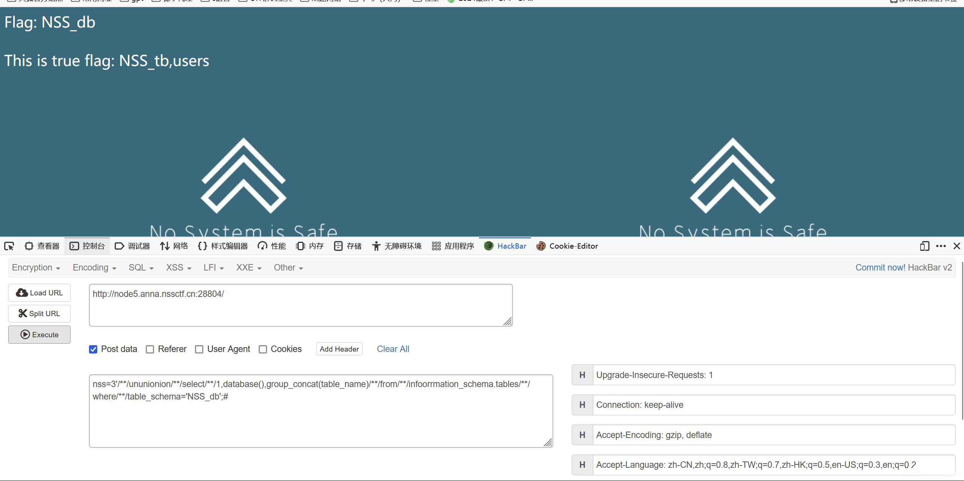Uncheck the Post data checkbox
Screen dimensions: 964x481
point(93,349)
